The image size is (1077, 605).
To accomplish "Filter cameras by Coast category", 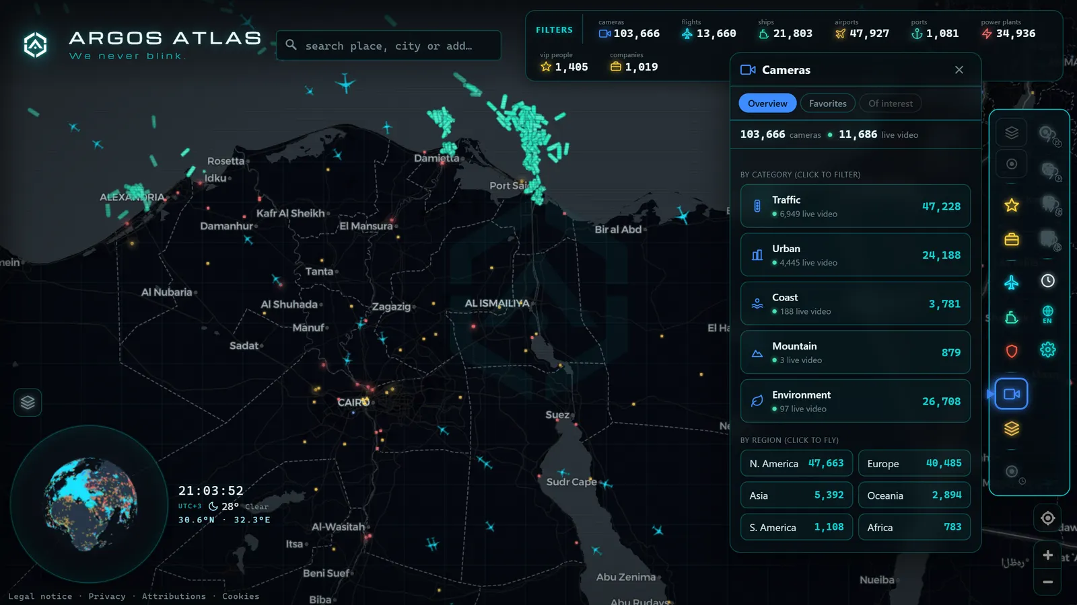I will tap(856, 304).
